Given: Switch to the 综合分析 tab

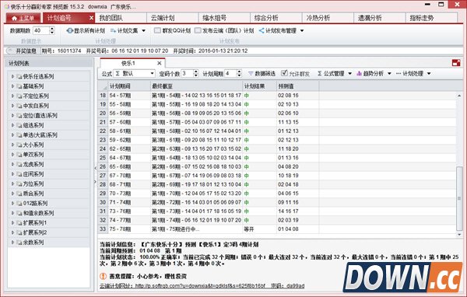Looking at the screenshot, I should pyautogui.click(x=276, y=18).
